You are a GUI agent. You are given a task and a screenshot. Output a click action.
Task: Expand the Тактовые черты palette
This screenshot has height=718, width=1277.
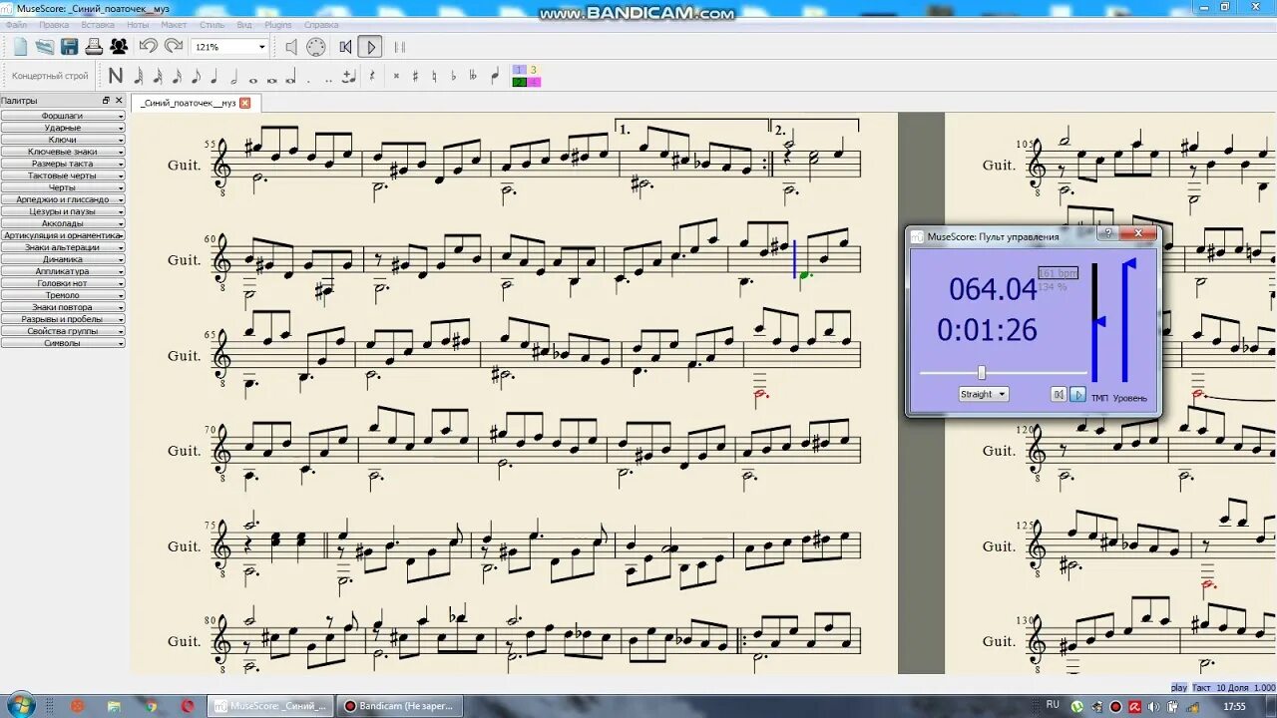63,176
